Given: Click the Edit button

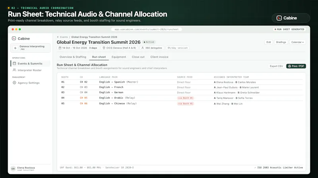Looking at the screenshot, I should pyautogui.click(x=269, y=42).
